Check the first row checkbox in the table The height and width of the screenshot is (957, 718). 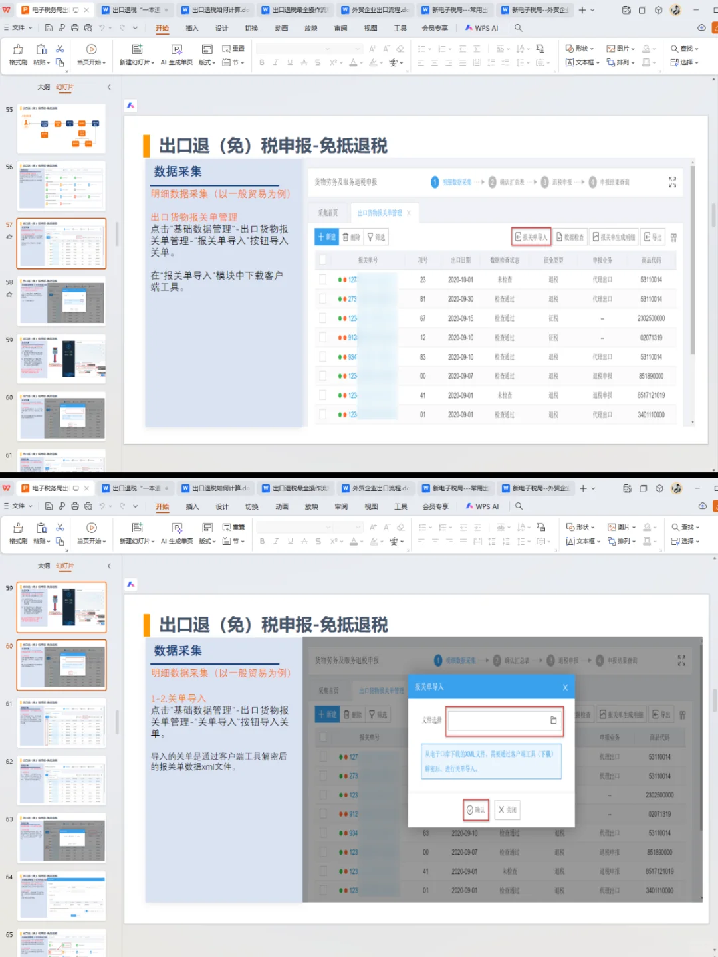322,279
